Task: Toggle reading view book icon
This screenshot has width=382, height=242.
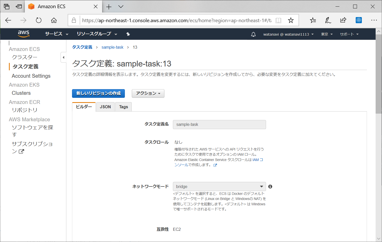Action: click(x=278, y=20)
